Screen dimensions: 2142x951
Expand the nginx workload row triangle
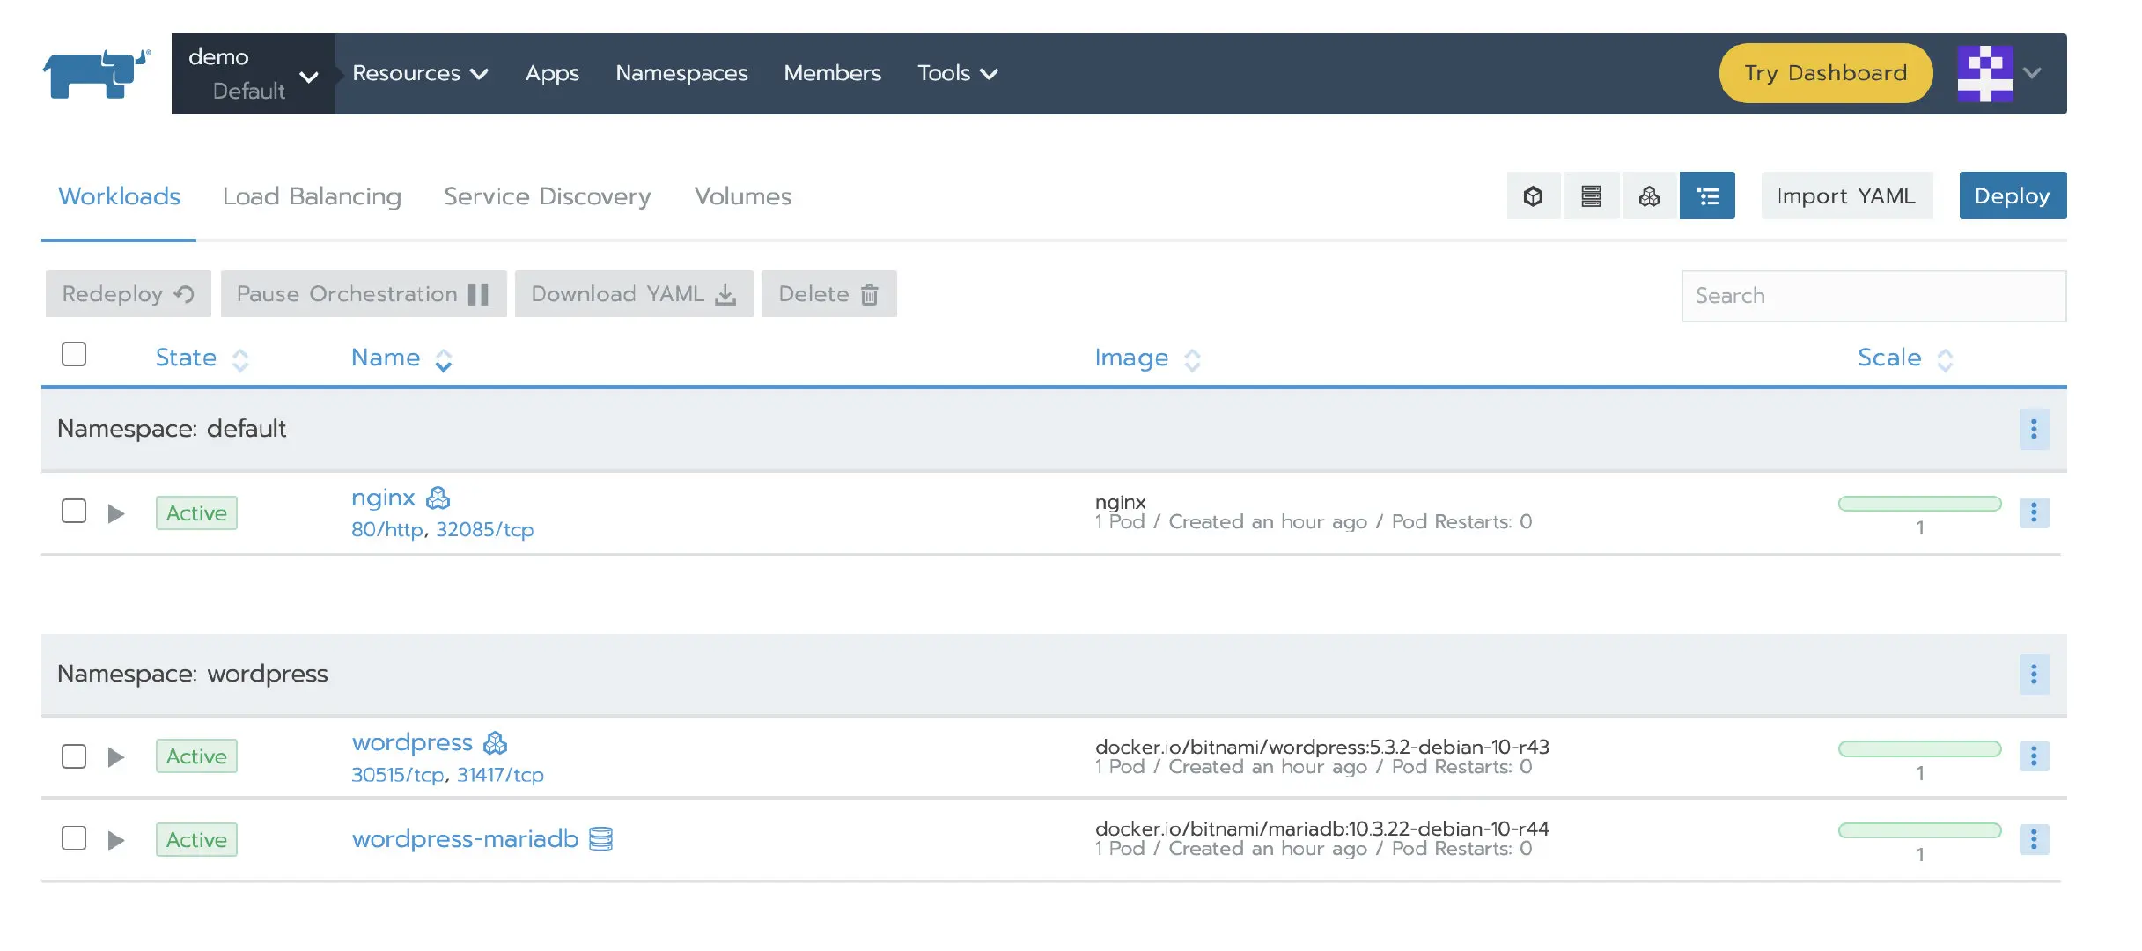pyautogui.click(x=115, y=513)
